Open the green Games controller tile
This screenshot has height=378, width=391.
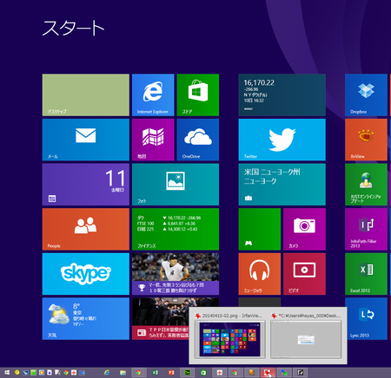[260, 229]
